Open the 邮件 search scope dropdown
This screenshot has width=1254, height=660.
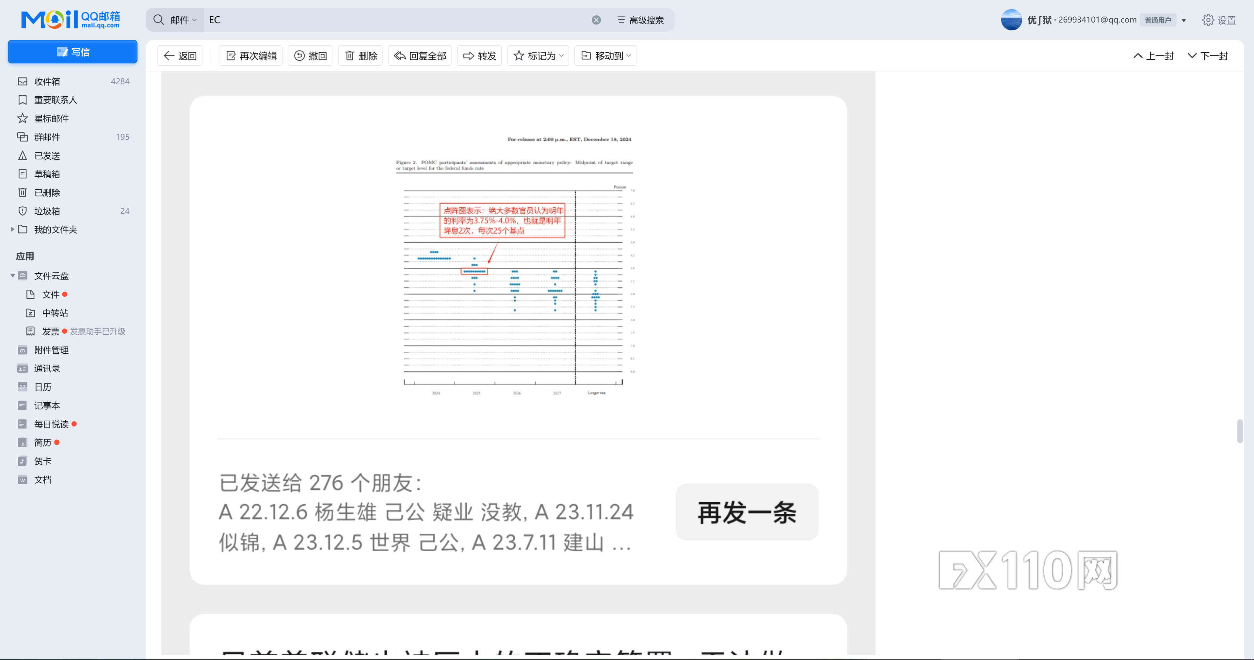[x=184, y=20]
